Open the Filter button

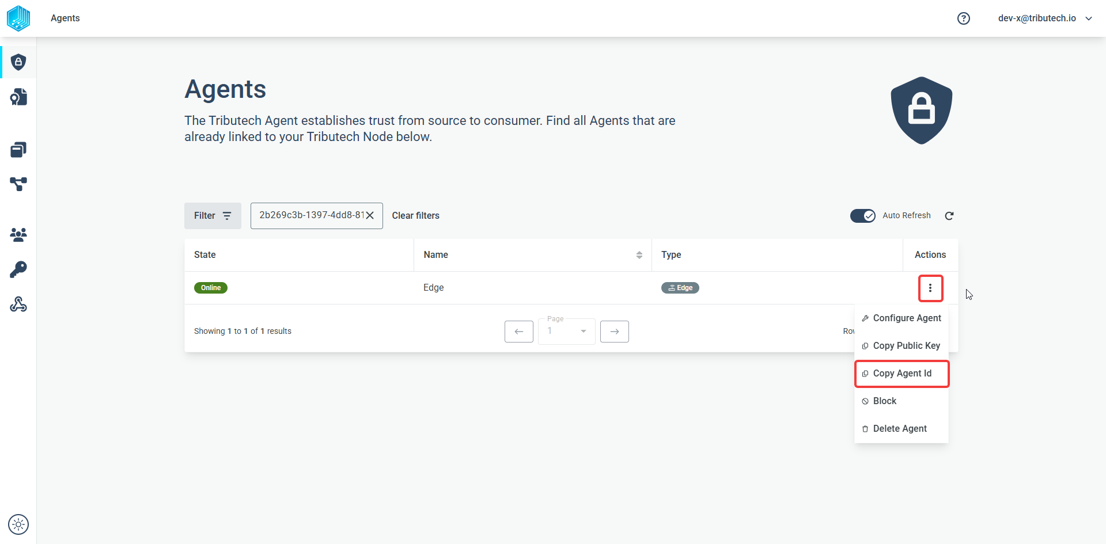pyautogui.click(x=213, y=216)
